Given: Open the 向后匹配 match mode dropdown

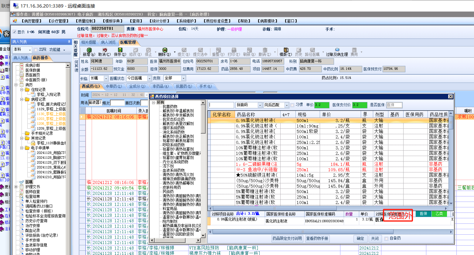Looking at the screenshot, I should [x=287, y=105].
